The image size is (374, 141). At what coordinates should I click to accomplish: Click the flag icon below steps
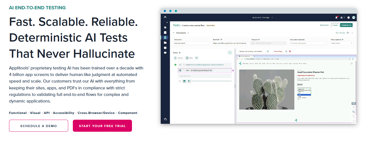(189, 81)
